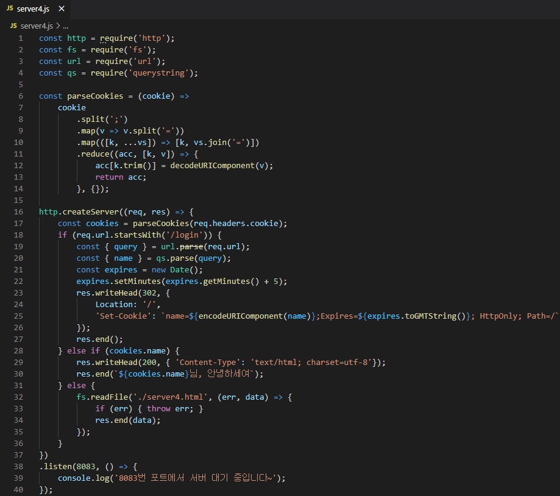Click console.log on line 39
This screenshot has height=496, width=560.
[83, 478]
